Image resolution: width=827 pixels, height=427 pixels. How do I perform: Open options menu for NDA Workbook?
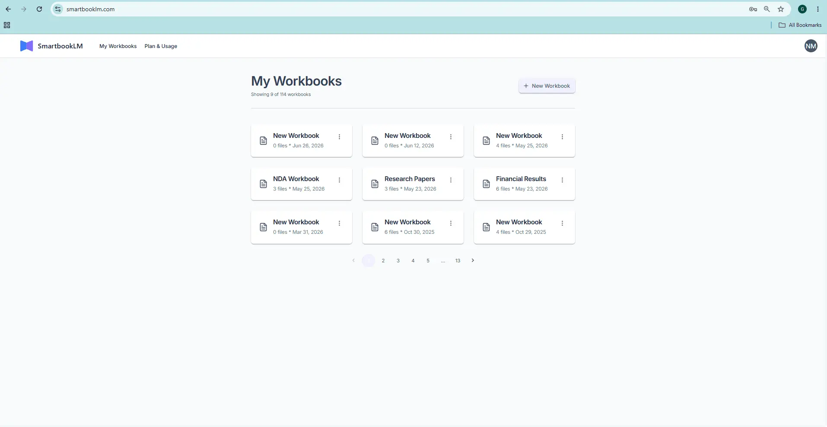[340, 180]
